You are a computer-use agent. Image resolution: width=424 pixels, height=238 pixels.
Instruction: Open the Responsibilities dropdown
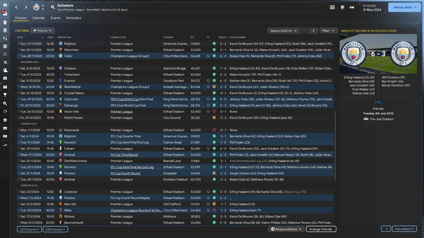point(286,229)
